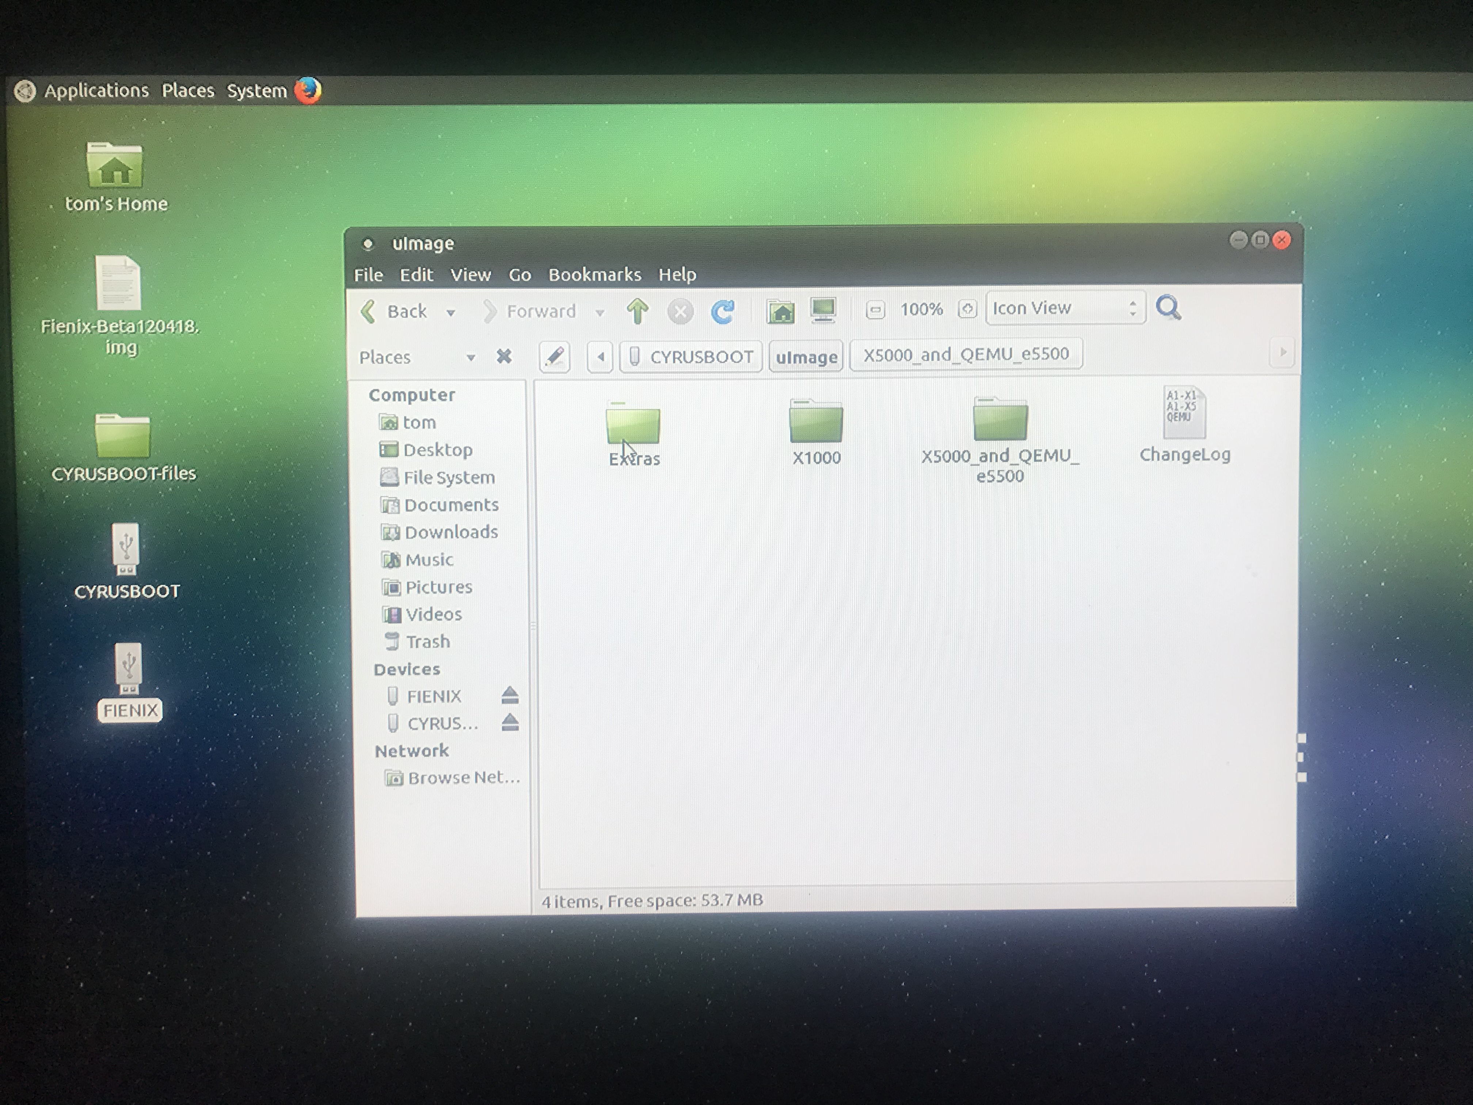Open the View menu
Viewport: 1473px width, 1105px height.
tap(470, 274)
